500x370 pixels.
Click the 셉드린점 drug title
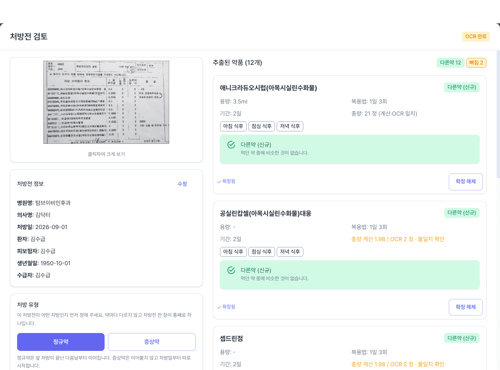coord(231,339)
